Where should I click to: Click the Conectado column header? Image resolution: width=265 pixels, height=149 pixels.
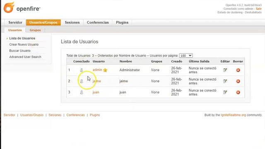tap(82, 61)
